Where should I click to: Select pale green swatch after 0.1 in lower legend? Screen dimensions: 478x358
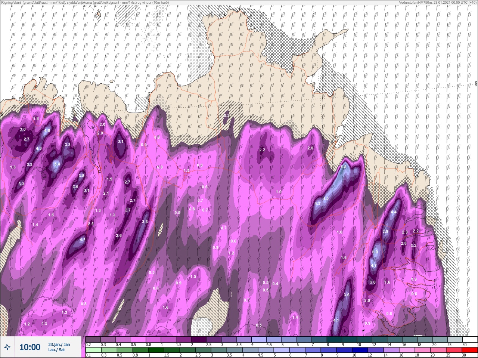(93, 350)
